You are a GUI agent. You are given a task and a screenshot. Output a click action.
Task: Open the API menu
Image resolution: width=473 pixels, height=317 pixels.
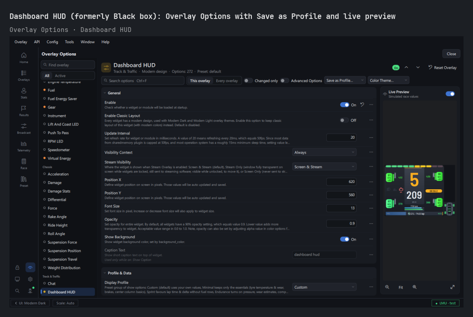(x=37, y=42)
